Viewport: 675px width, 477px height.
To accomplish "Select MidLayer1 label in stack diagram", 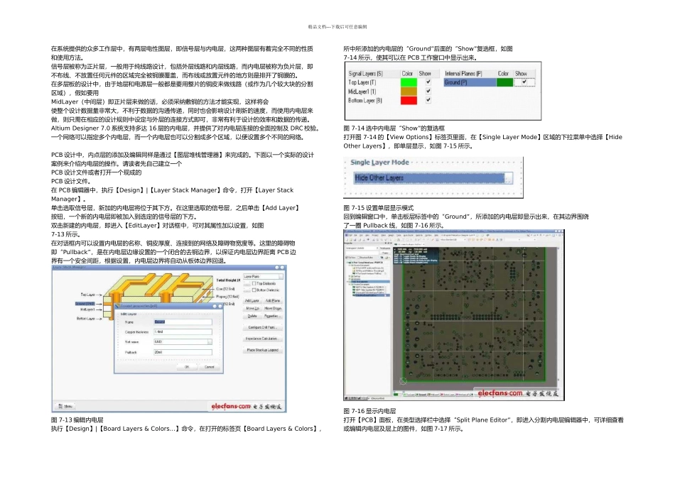I will [x=88, y=309].
